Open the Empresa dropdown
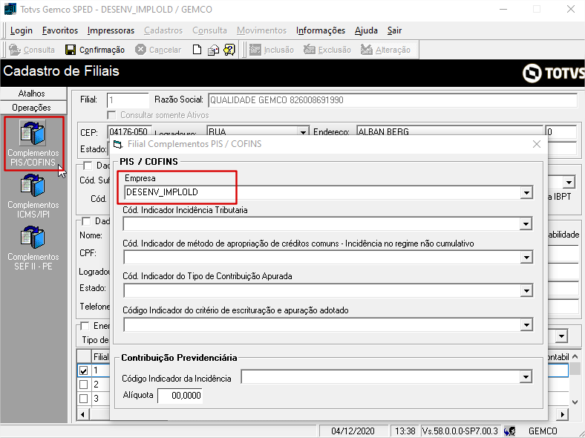Screen dimensions: 585x438 click(526, 193)
